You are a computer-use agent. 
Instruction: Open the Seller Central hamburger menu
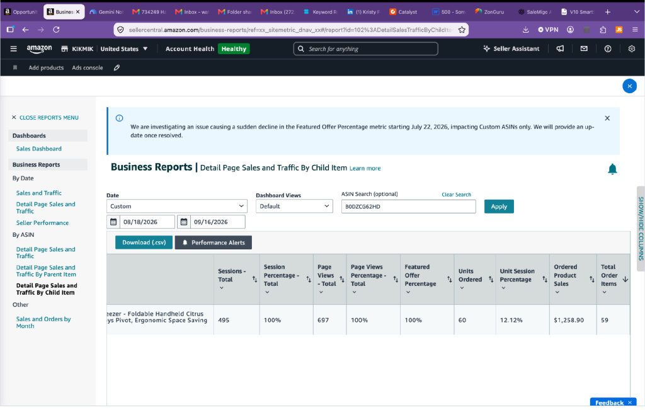[14, 49]
